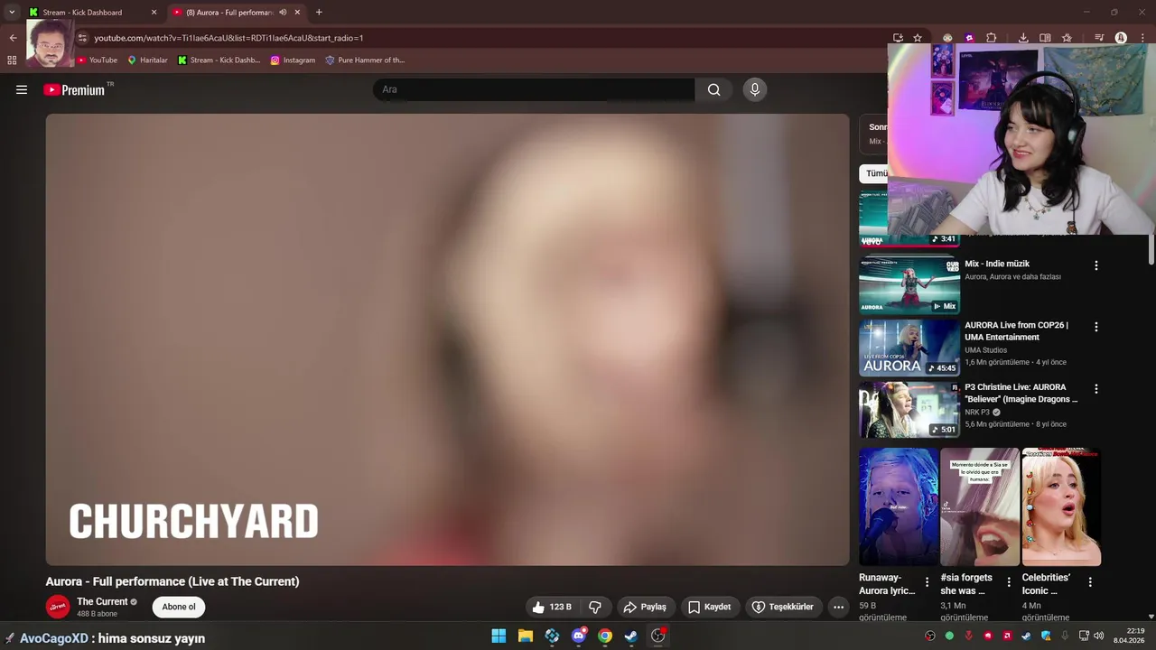Open The Current channel name link
The height and width of the screenshot is (650, 1156).
pyautogui.click(x=102, y=601)
